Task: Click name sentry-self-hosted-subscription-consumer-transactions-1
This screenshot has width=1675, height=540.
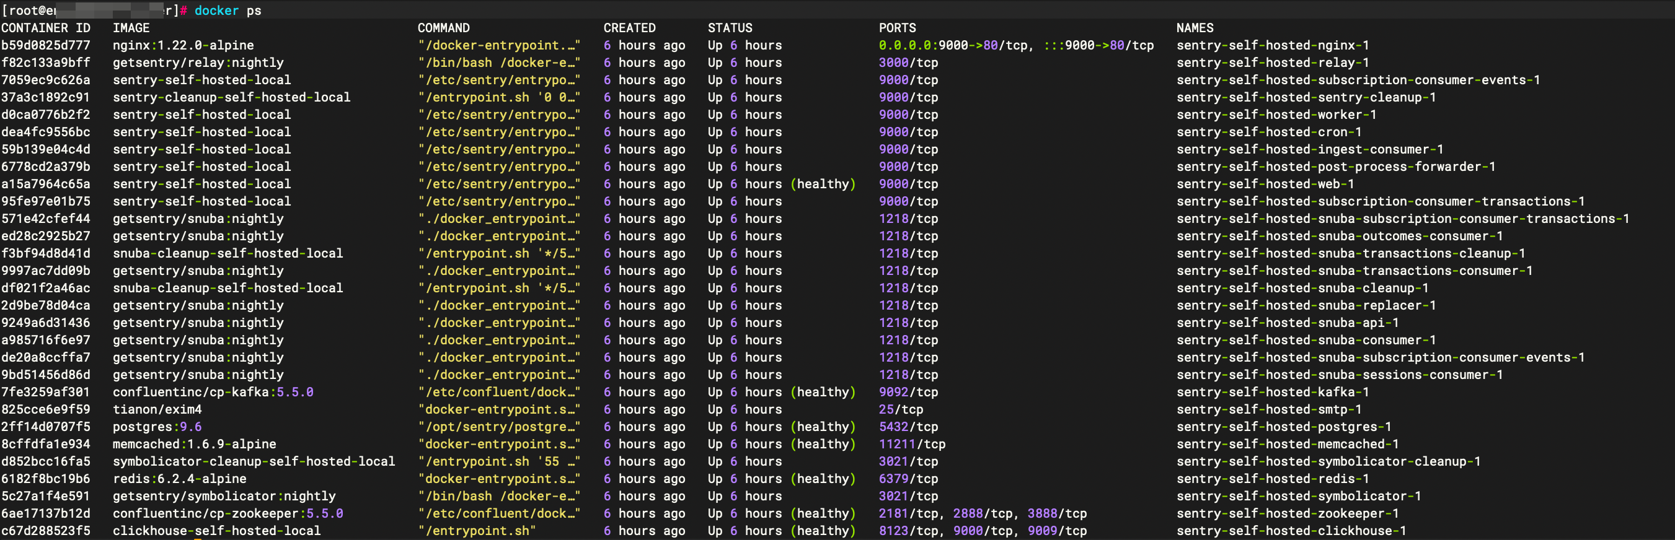Action: 1380,201
